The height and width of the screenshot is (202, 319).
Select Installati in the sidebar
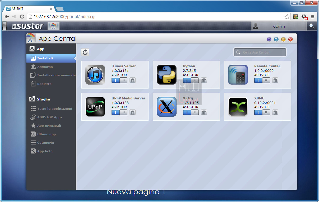point(51,58)
